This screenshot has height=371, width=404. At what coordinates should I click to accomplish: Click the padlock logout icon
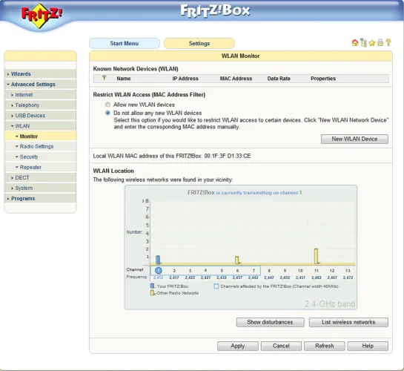(x=380, y=42)
